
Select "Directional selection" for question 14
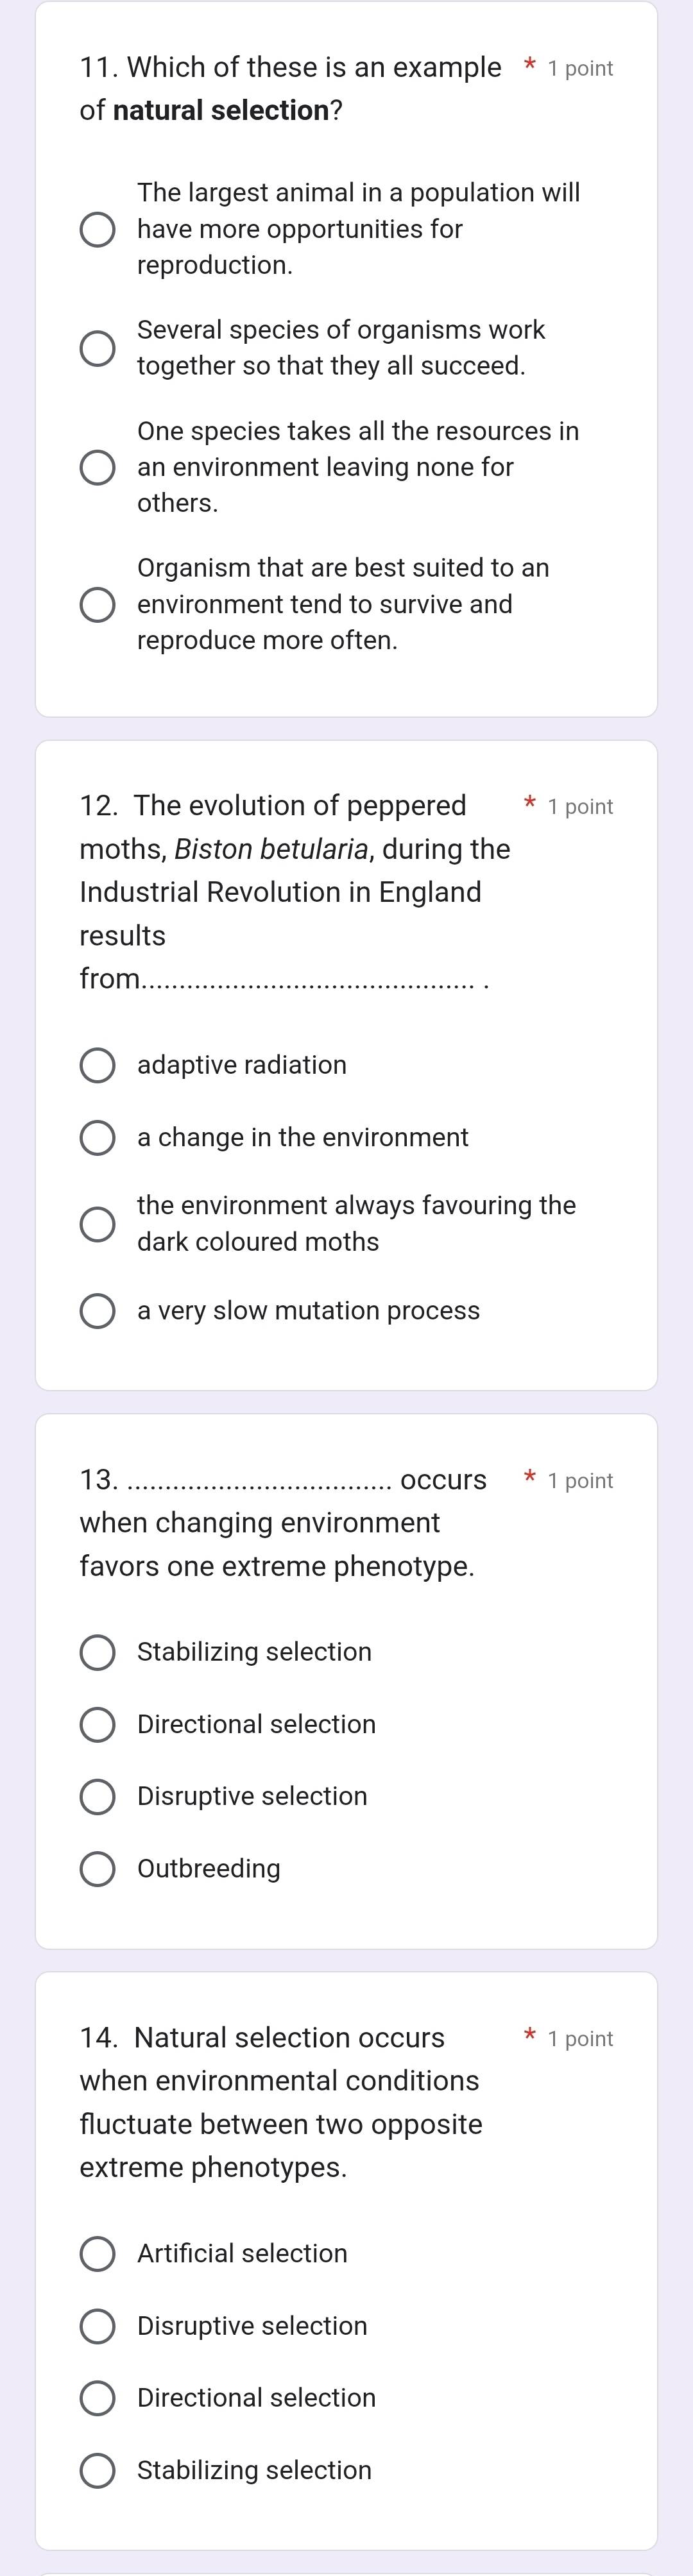(98, 2398)
